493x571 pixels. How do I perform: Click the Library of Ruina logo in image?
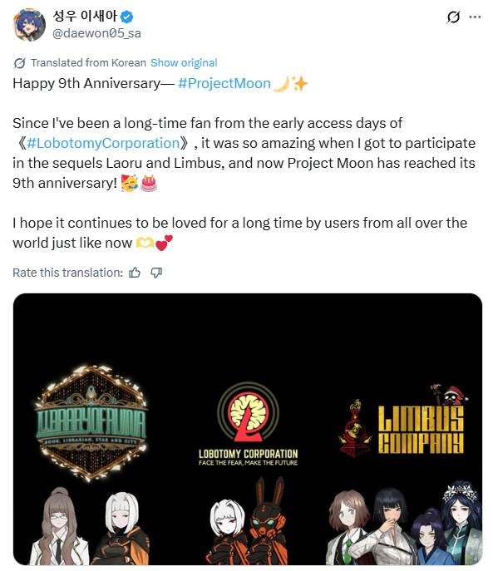tap(91, 423)
